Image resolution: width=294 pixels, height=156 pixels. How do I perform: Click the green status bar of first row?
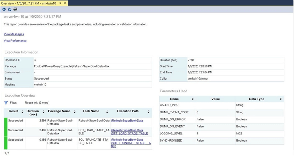pos(6,122)
